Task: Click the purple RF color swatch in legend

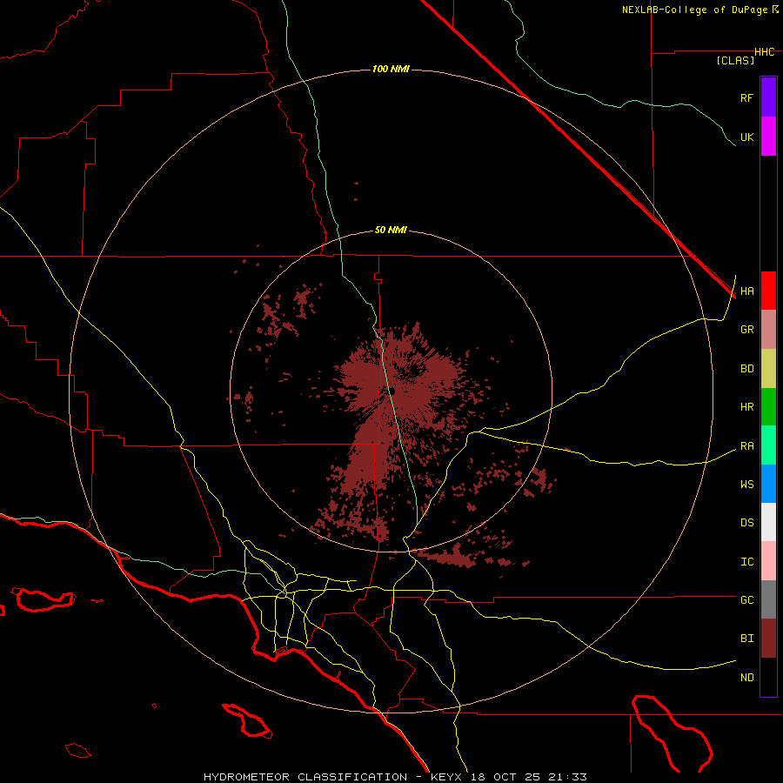Action: point(768,97)
